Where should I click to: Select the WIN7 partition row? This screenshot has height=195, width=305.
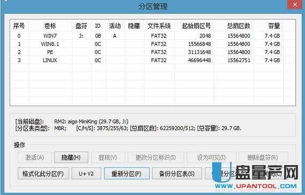(x=152, y=36)
